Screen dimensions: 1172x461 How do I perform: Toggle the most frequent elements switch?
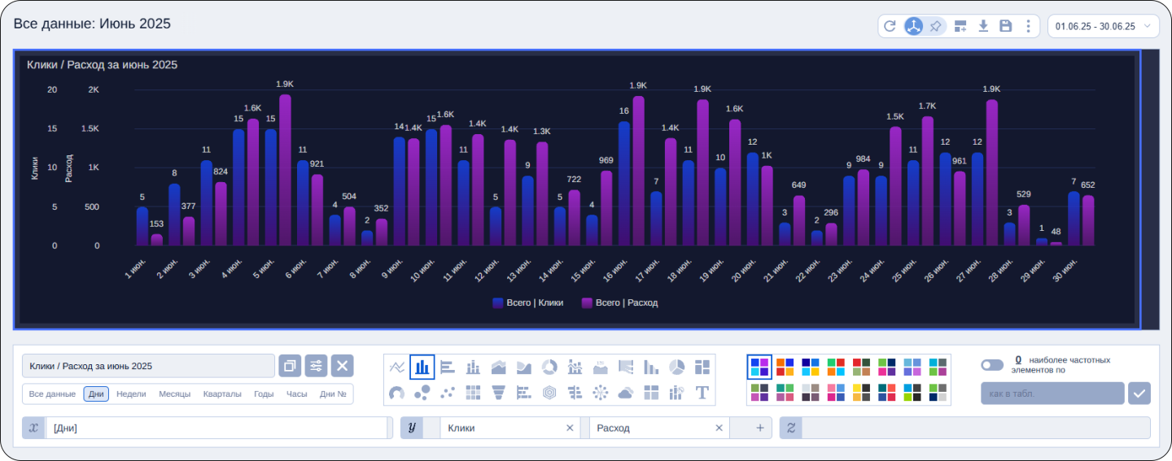click(992, 365)
